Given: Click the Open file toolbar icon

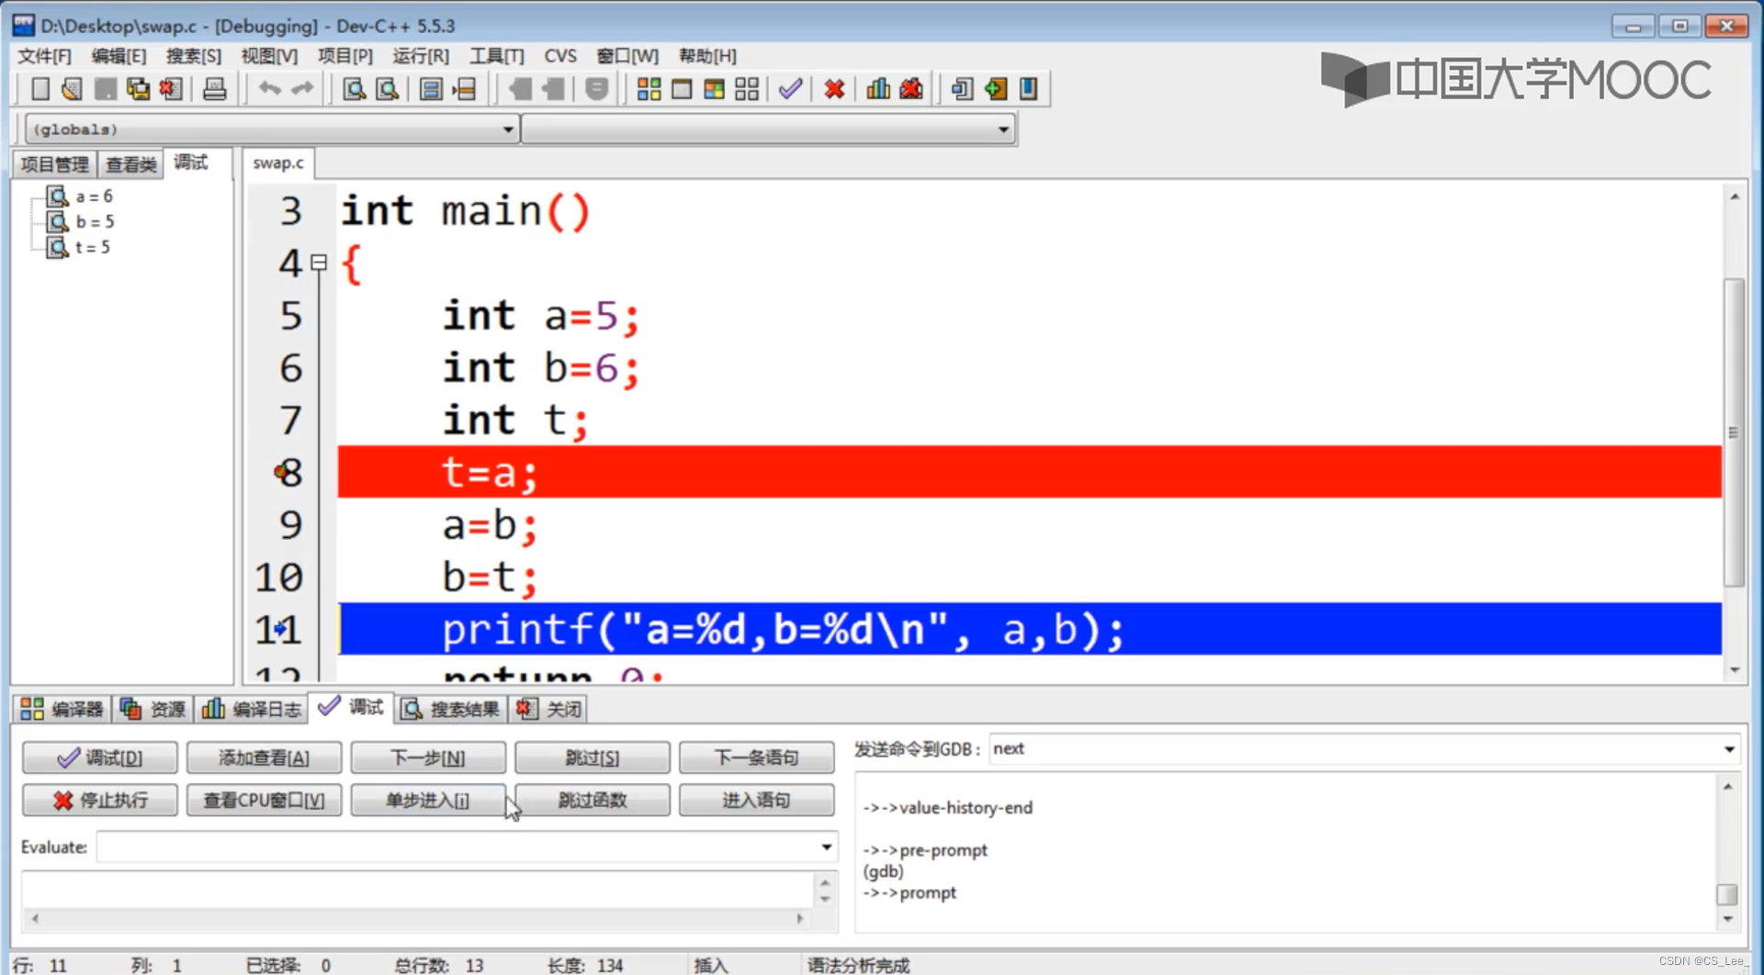Looking at the screenshot, I should click(x=72, y=89).
